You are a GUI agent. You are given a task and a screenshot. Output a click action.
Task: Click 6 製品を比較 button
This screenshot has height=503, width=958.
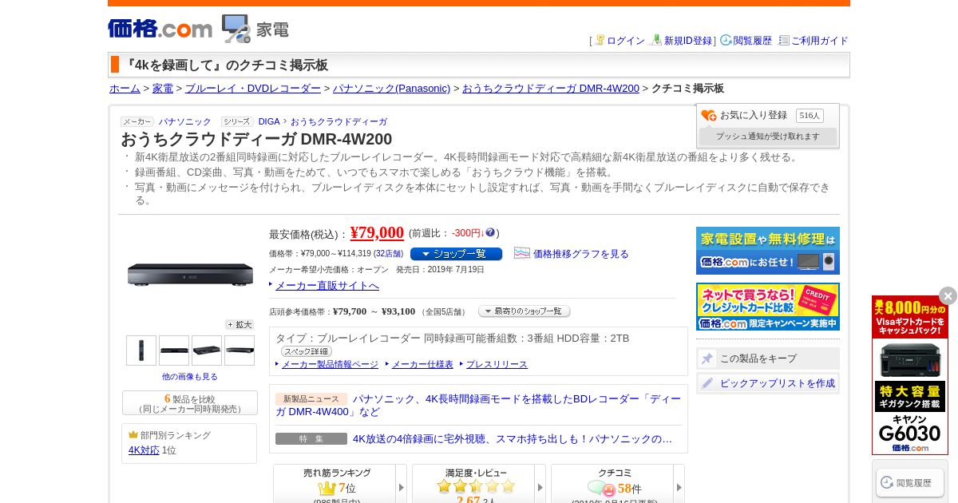click(190, 402)
